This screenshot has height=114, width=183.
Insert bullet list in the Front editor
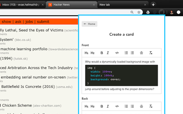click(x=132, y=53)
